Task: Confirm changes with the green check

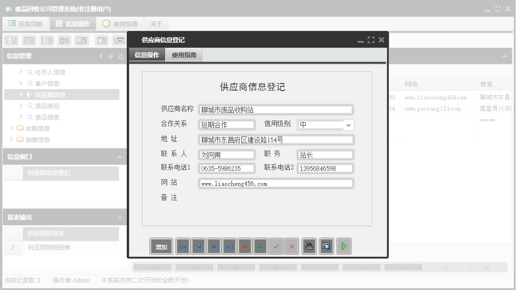Action: click(x=276, y=246)
